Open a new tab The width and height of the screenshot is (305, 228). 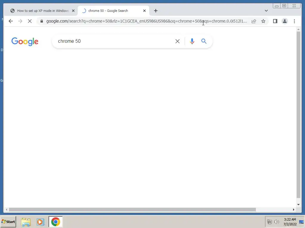pyautogui.click(x=155, y=11)
